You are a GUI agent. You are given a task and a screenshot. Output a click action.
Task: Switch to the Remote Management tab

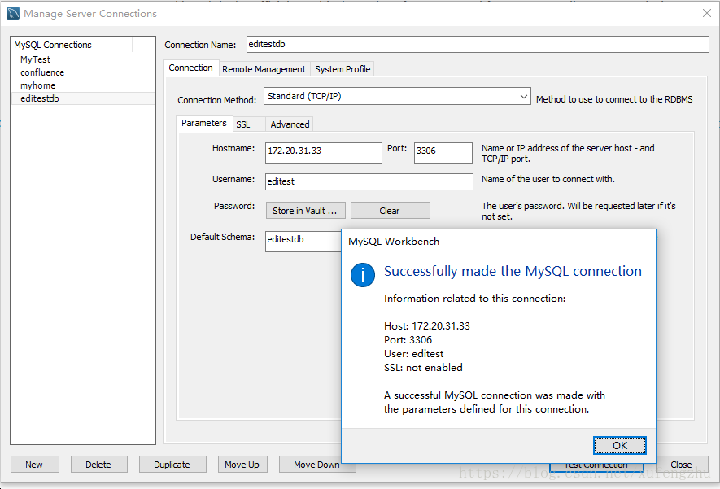(x=264, y=69)
